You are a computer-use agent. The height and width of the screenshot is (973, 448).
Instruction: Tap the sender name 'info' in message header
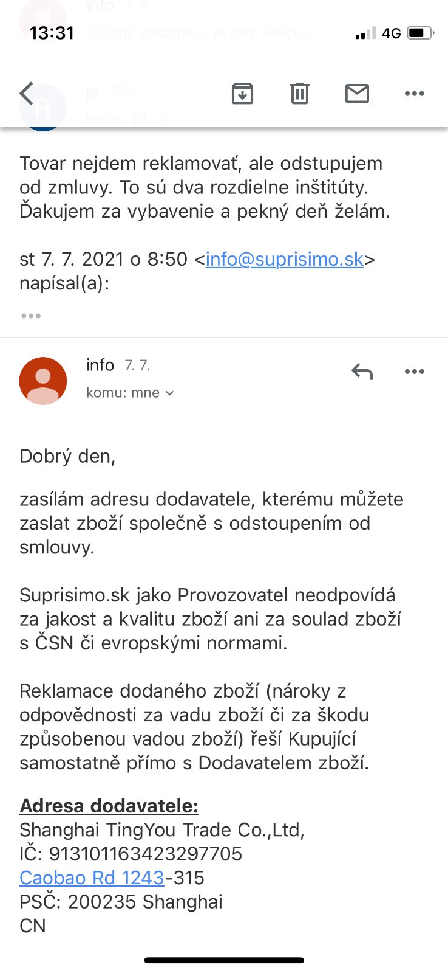(100, 365)
